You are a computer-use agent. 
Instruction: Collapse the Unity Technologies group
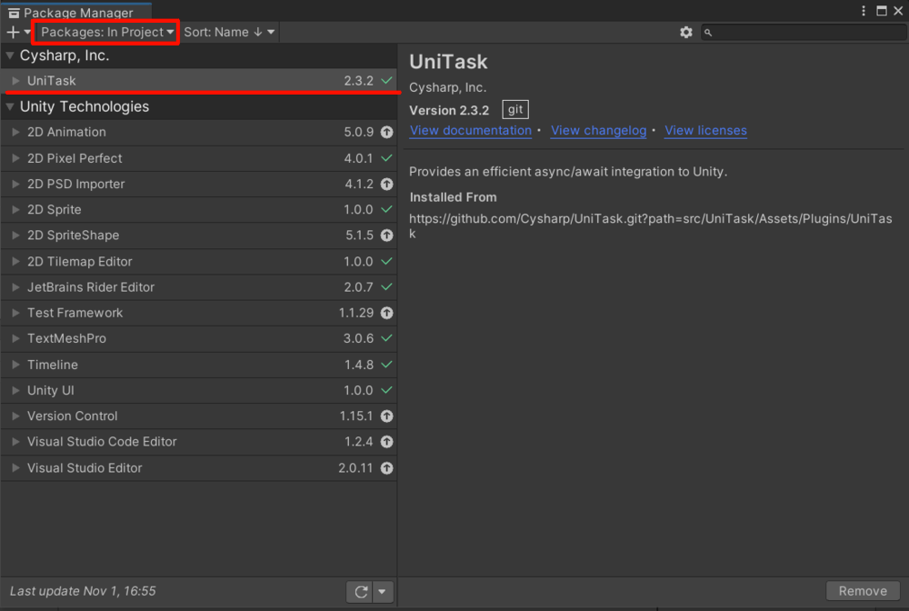(10, 106)
